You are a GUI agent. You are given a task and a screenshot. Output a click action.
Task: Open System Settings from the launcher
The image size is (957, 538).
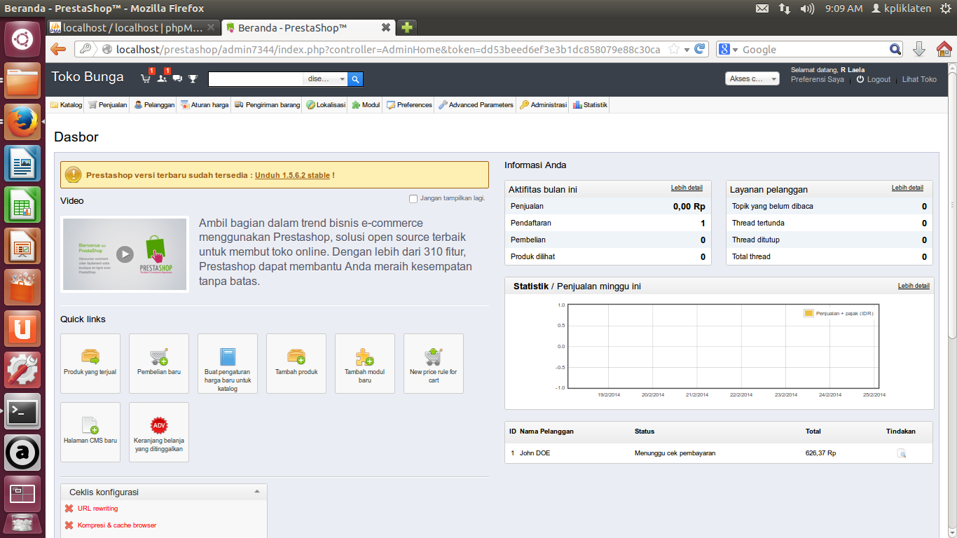pyautogui.click(x=22, y=371)
